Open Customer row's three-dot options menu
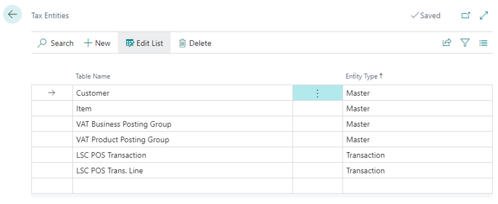498x204 pixels. [x=317, y=93]
